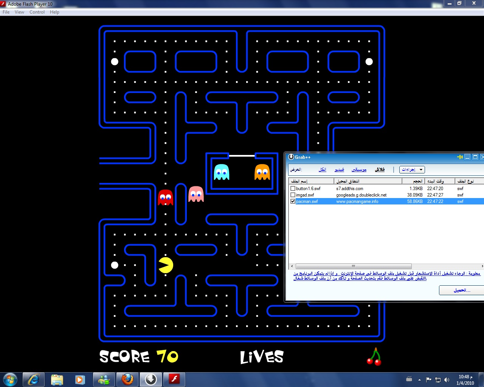
Task: Check the button1.6.swf checkbox
Action: [293, 189]
